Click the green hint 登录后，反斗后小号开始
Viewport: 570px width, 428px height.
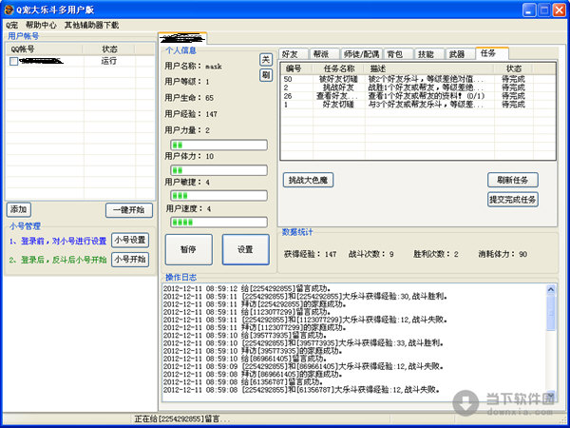[x=58, y=260]
